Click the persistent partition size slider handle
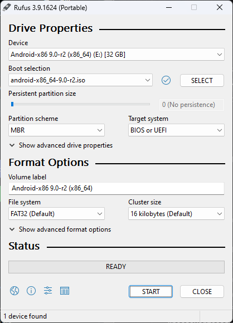 pos(12,104)
